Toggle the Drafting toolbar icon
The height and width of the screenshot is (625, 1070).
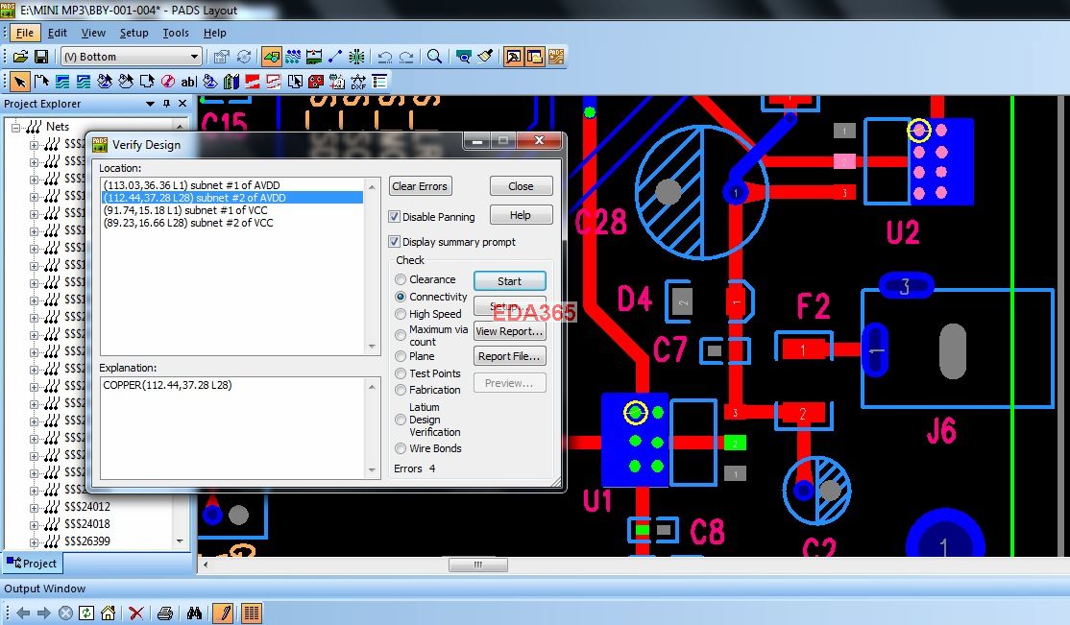[x=272, y=57]
